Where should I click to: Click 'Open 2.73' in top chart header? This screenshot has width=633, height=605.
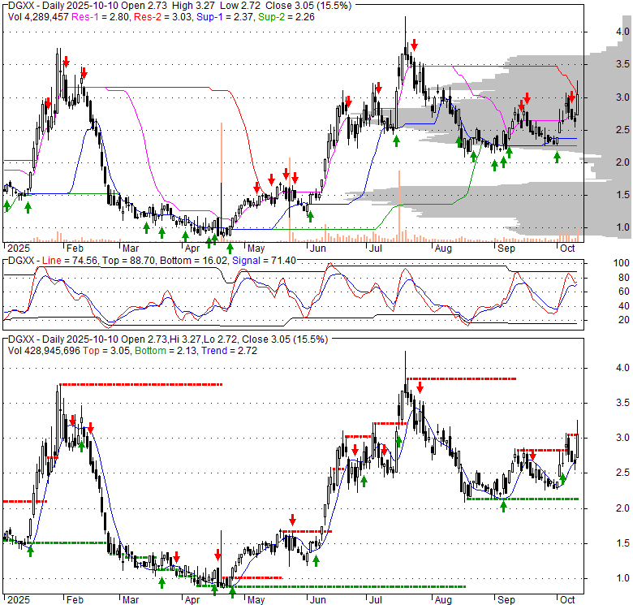144,6
